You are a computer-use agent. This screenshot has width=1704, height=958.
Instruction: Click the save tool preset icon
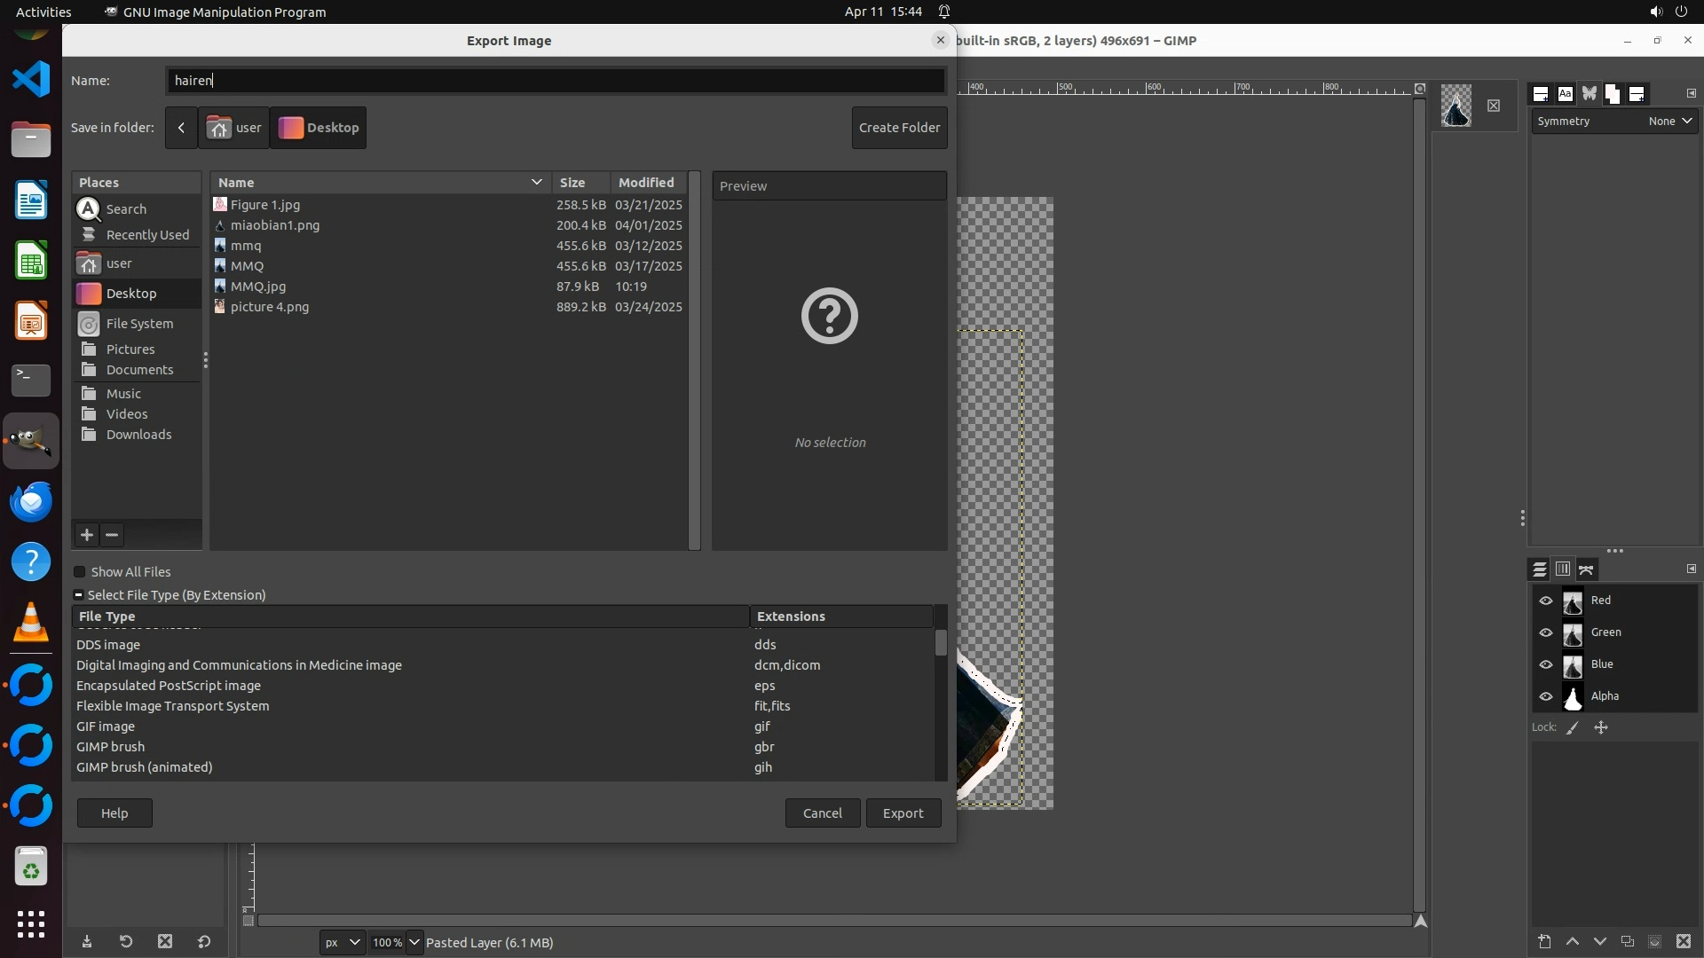(87, 942)
